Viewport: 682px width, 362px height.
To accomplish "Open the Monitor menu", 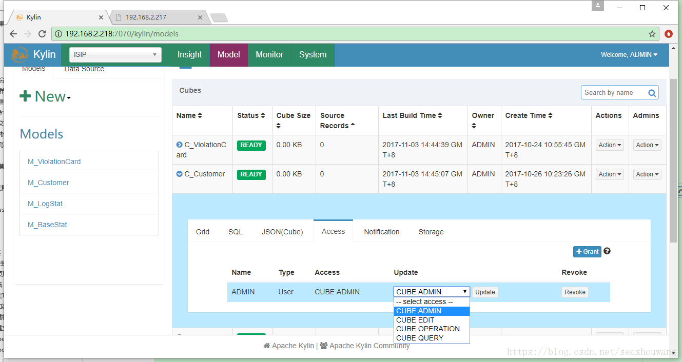I will (269, 55).
